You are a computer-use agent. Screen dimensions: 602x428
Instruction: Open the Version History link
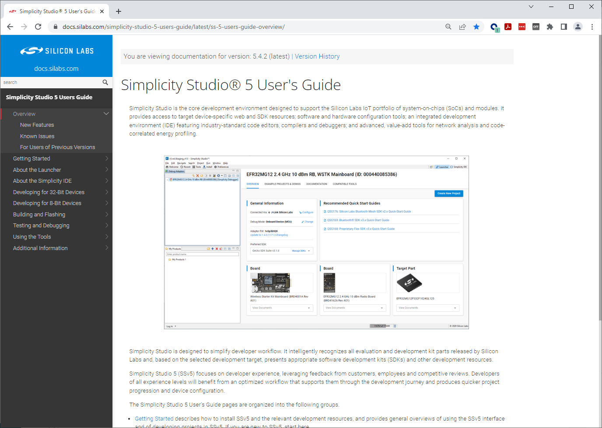(317, 56)
